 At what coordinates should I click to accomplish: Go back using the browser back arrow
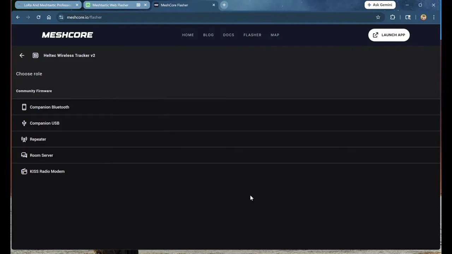click(18, 17)
